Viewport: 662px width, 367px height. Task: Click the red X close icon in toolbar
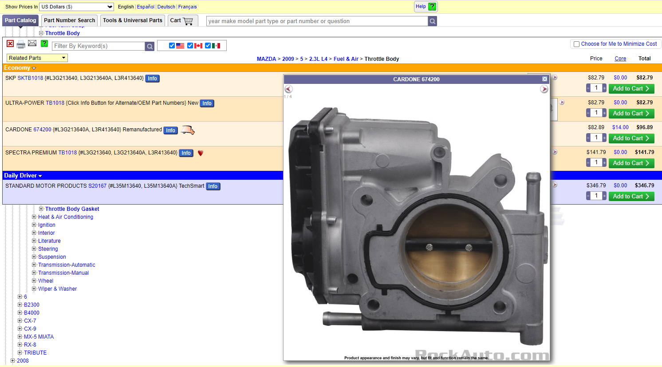[x=10, y=43]
